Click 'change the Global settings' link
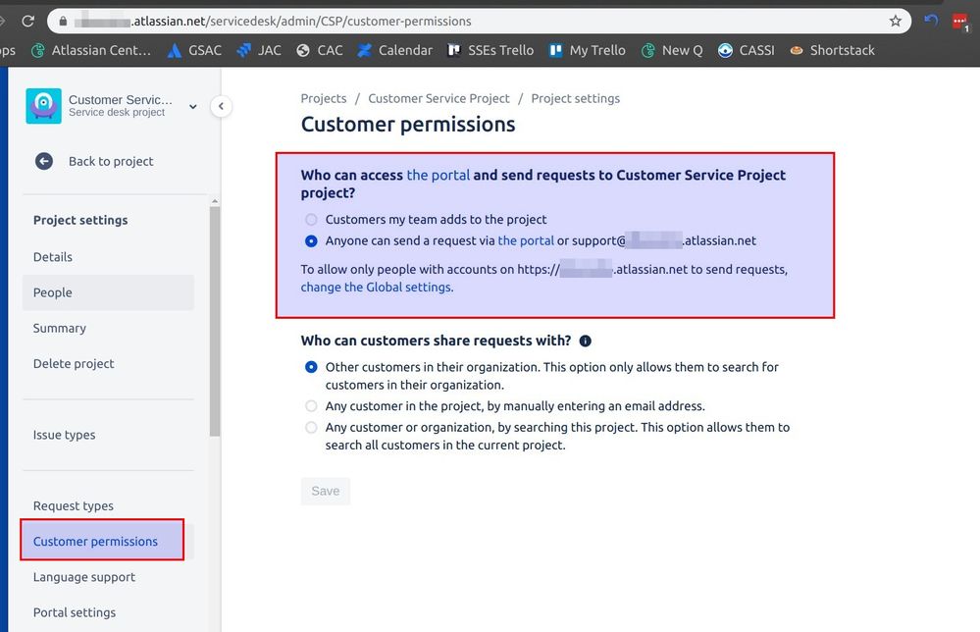Screen dimensions: 980x632 point(377,287)
